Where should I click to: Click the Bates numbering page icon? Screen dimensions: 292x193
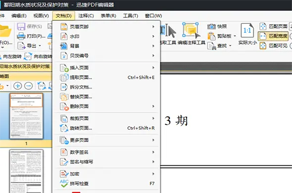tap(64, 56)
